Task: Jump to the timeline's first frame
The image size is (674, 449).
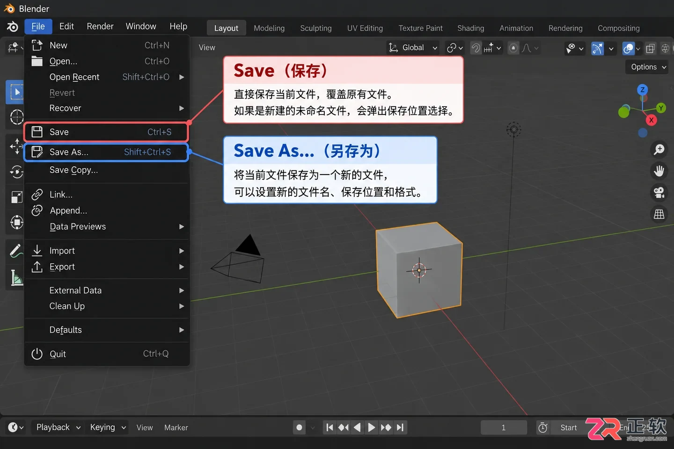Action: 330,427
